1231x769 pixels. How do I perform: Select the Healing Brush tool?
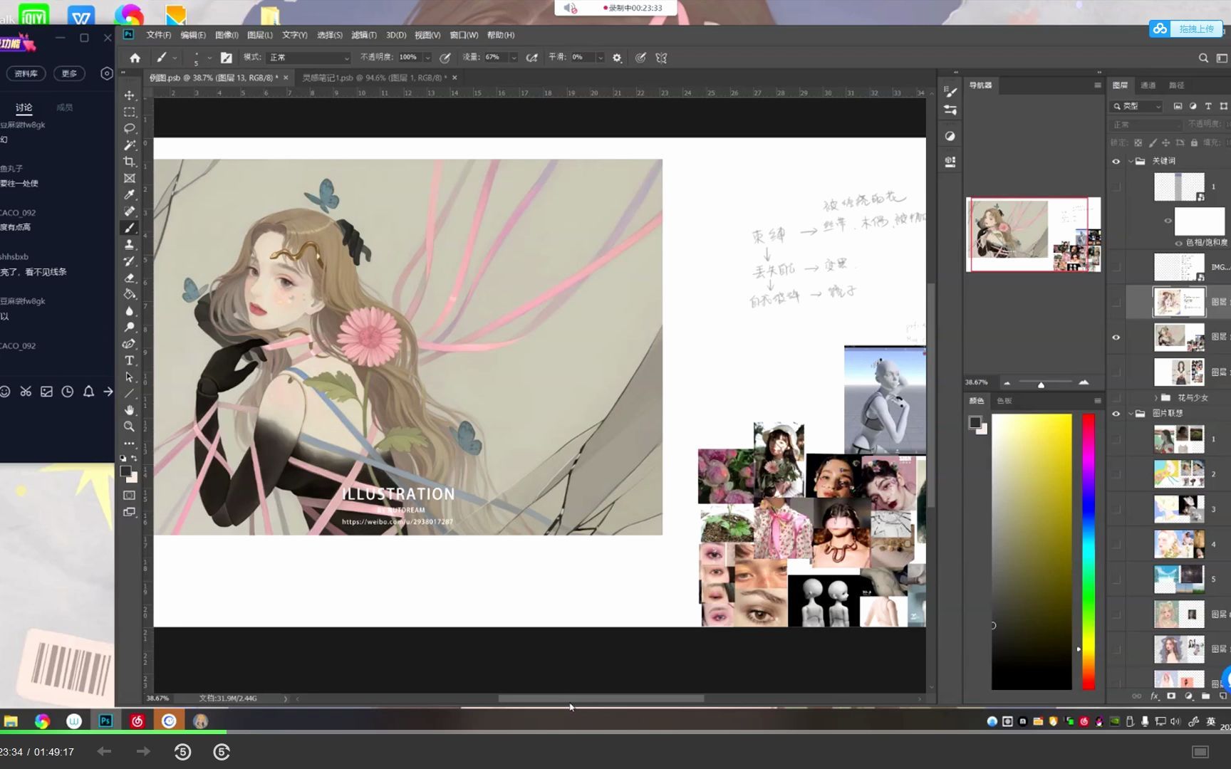click(129, 211)
